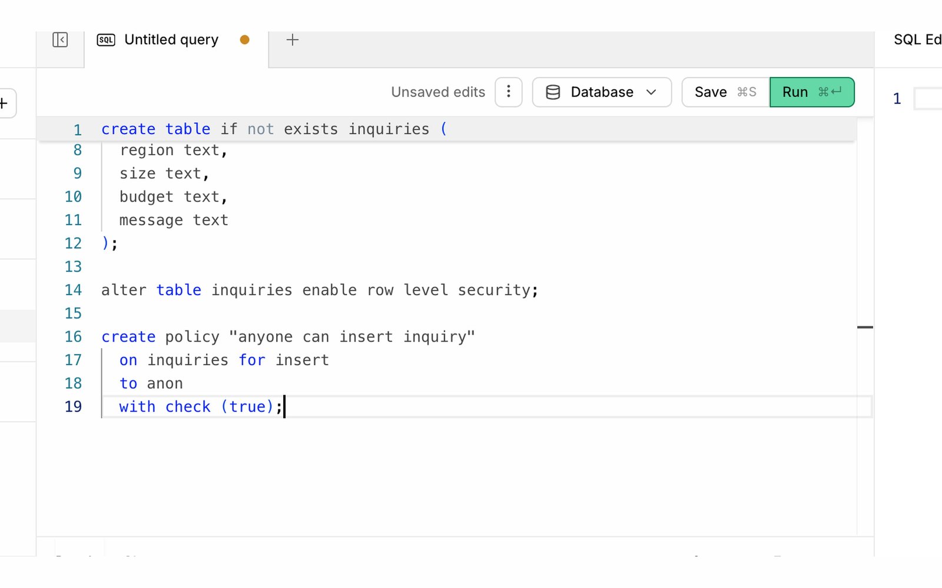Click the orange unsaved-changes dot on the tab
942x588 pixels.
click(x=244, y=40)
